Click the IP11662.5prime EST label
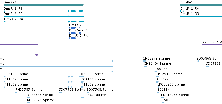222x104 pixels. click(16, 84)
